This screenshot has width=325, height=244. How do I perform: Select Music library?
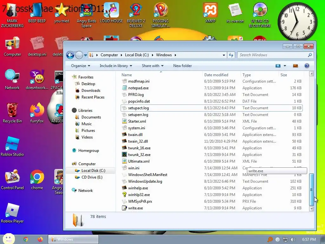(x=87, y=124)
